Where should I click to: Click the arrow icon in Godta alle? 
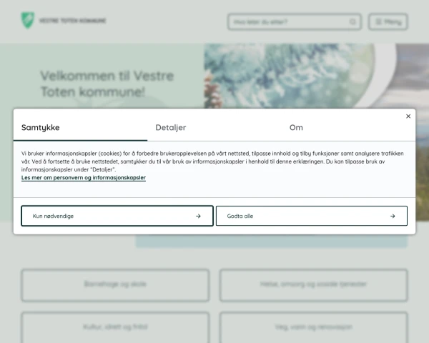(x=393, y=216)
